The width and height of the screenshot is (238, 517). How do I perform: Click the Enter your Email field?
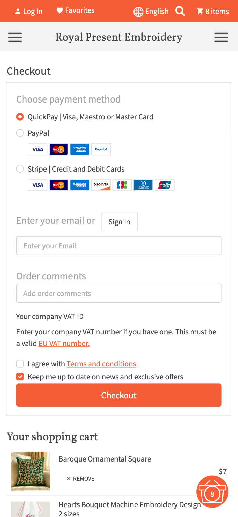click(x=119, y=246)
